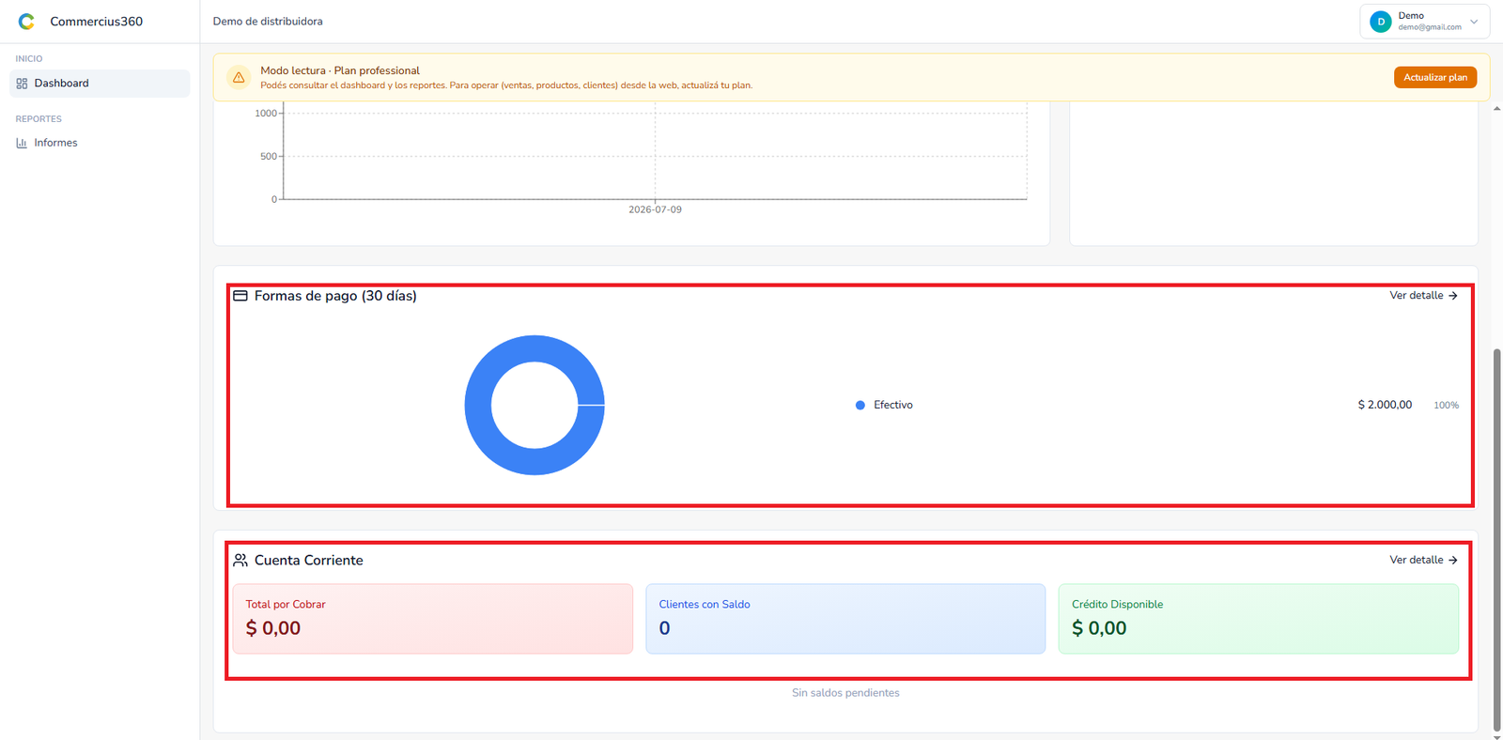1503x740 pixels.
Task: Open Ver detalle link for Cuenta Corriente
Action: [x=1423, y=560]
